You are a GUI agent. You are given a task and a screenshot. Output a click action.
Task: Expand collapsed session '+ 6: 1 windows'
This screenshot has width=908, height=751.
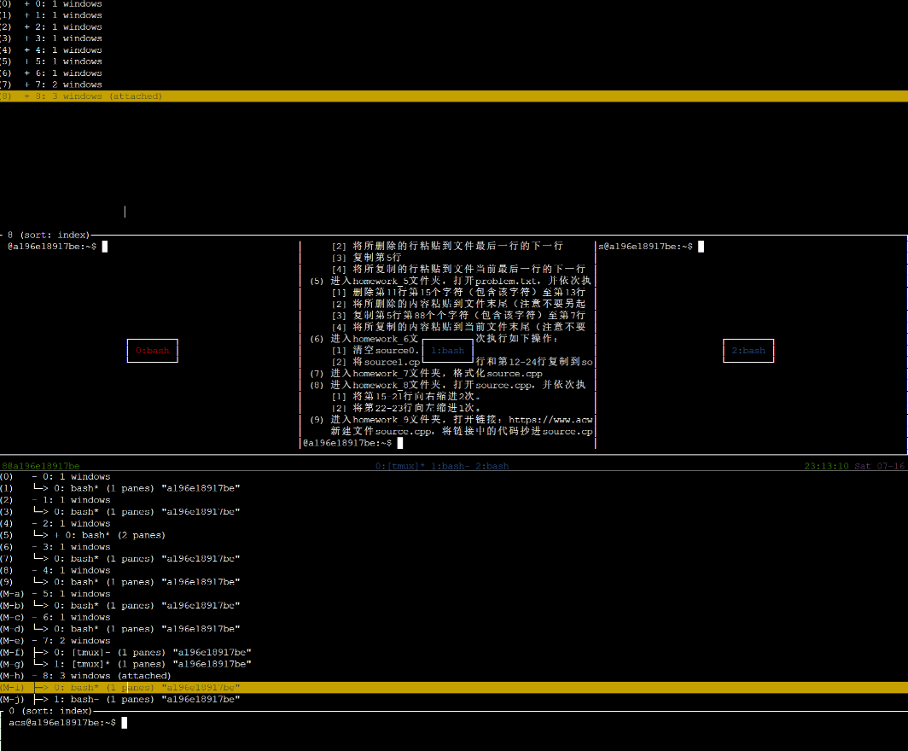pos(26,73)
